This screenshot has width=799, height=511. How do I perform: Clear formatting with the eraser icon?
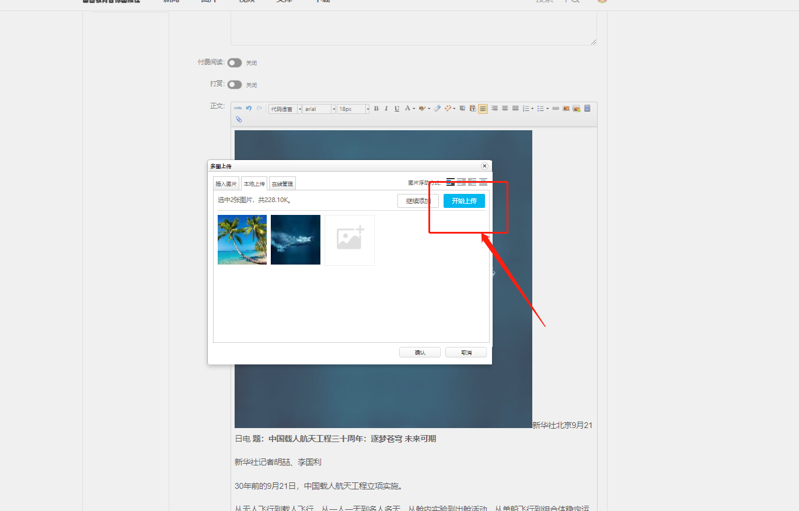[437, 109]
